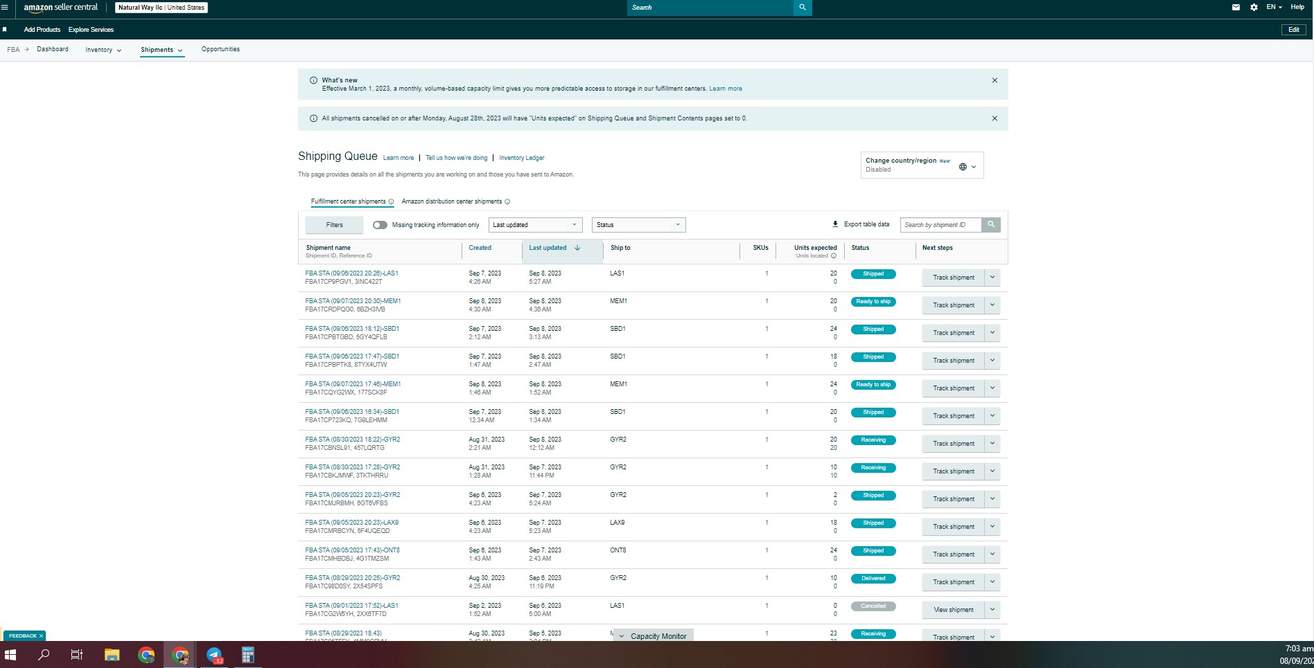Viewport: 1314px width, 668px height.
Task: Click the info icon beside Amazon distribution center shipments
Action: 507,202
